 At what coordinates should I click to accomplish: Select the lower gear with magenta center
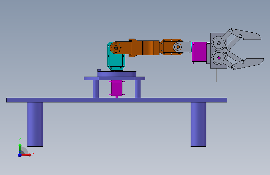tap(219, 58)
